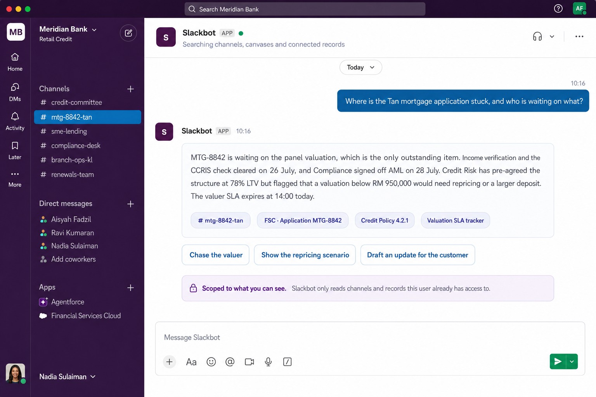Start a huddle with the headphones icon
The image size is (596, 397).
[537, 36]
